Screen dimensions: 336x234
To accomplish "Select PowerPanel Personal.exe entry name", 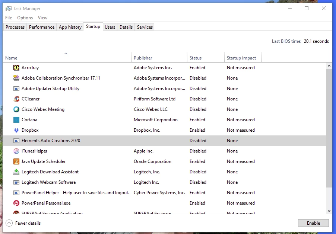I will pyautogui.click(x=46, y=203).
